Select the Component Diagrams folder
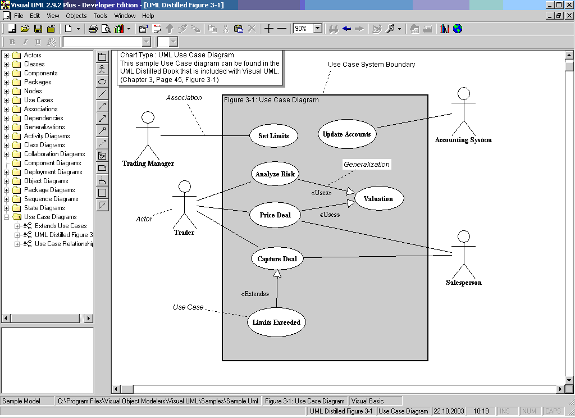The height and width of the screenshot is (418, 575). pyautogui.click(x=52, y=163)
